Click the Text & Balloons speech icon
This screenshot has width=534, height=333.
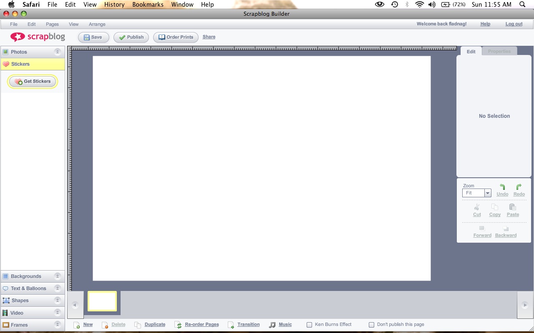(x=5, y=288)
